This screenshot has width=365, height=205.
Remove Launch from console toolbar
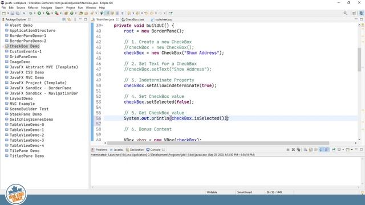(293, 150)
